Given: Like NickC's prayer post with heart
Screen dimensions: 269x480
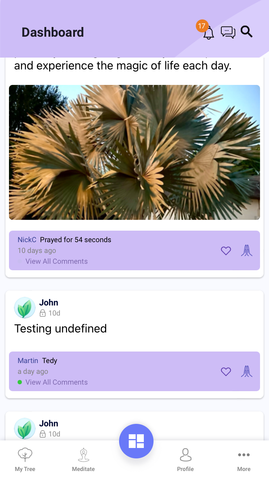Looking at the screenshot, I should coord(226,251).
